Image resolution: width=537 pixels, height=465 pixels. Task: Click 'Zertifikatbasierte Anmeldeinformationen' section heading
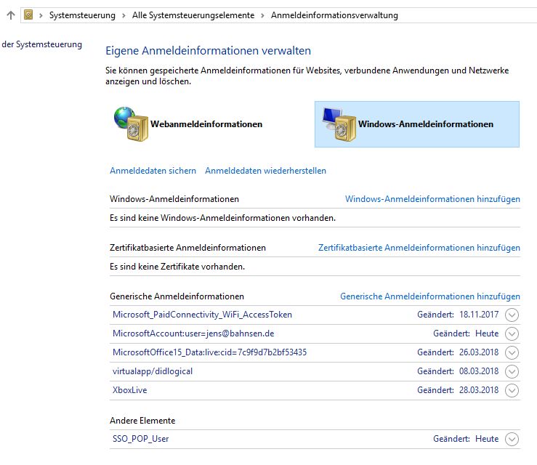187,248
